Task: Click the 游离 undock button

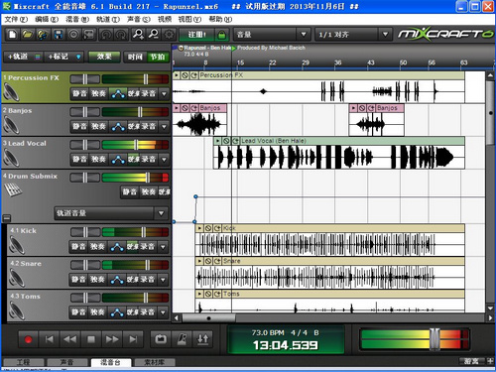Action: (x=472, y=361)
